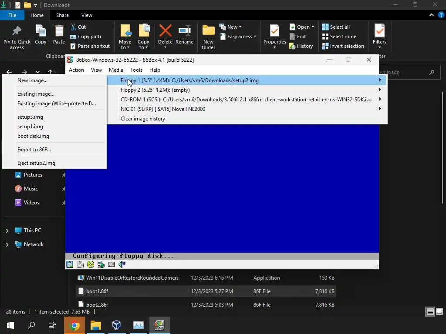Select the Win11DisableOrRestoreRoundedCorners file
Screen dimensions: 446x334
(x=206, y=278)
